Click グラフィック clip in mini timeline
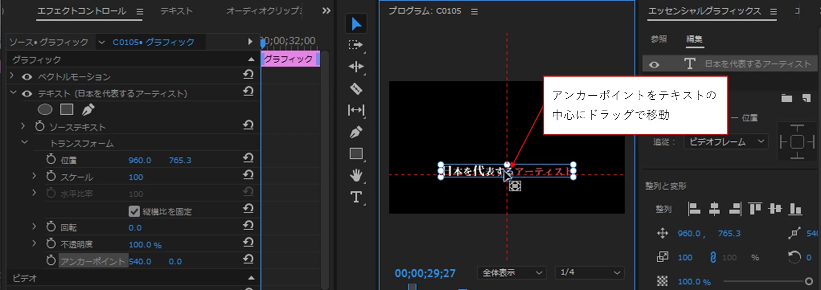The height and width of the screenshot is (290, 821). (x=290, y=59)
